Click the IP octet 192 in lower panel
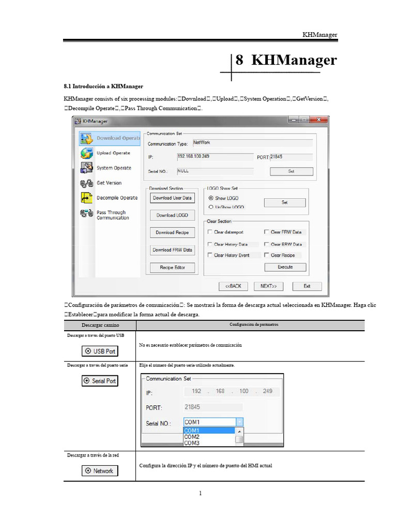This screenshot has width=397, height=530. [196, 391]
